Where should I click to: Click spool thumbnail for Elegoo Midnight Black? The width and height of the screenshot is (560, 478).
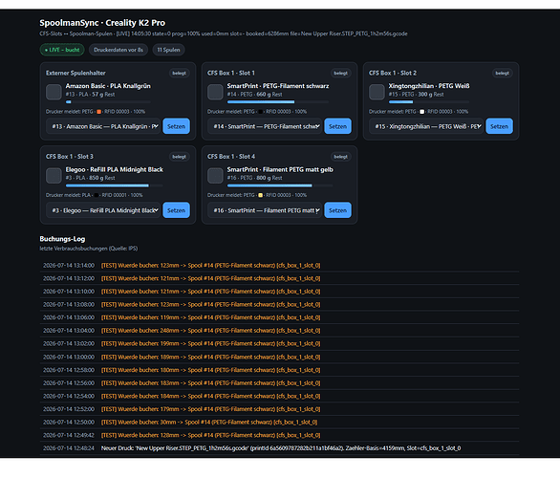54,175
